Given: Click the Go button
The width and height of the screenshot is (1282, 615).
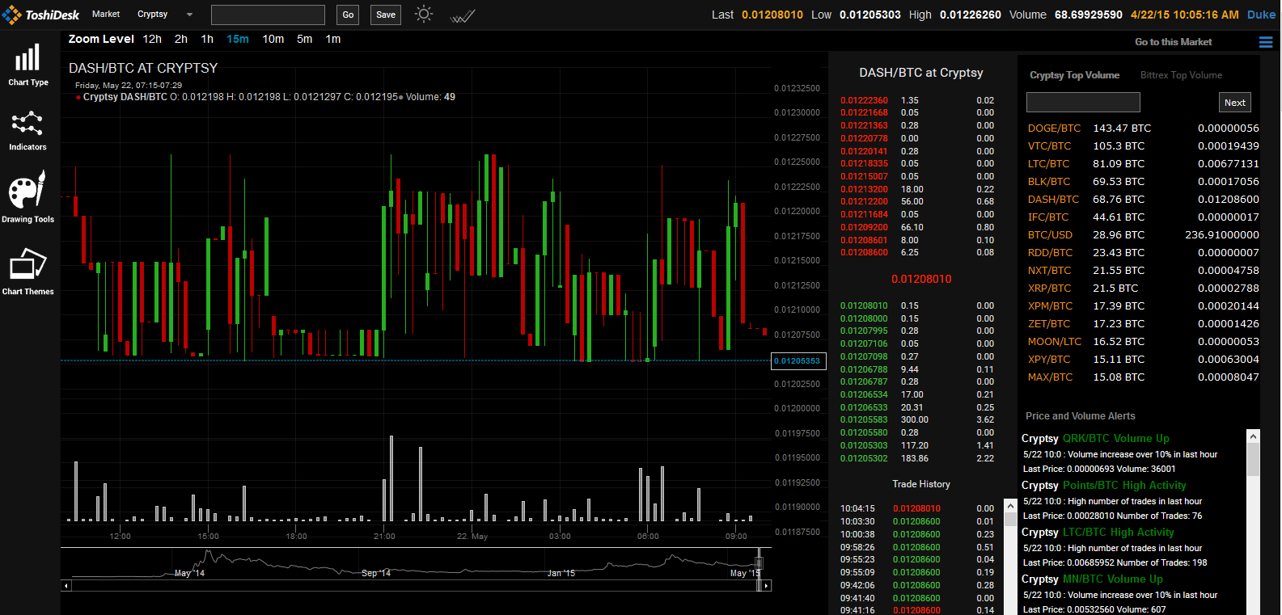Looking at the screenshot, I should (348, 15).
